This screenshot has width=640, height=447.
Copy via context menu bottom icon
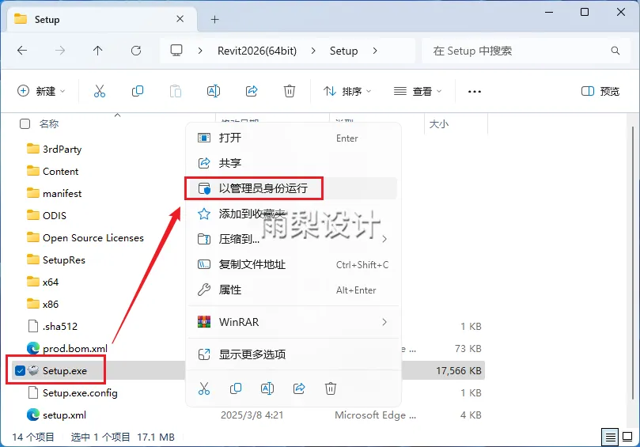click(236, 388)
